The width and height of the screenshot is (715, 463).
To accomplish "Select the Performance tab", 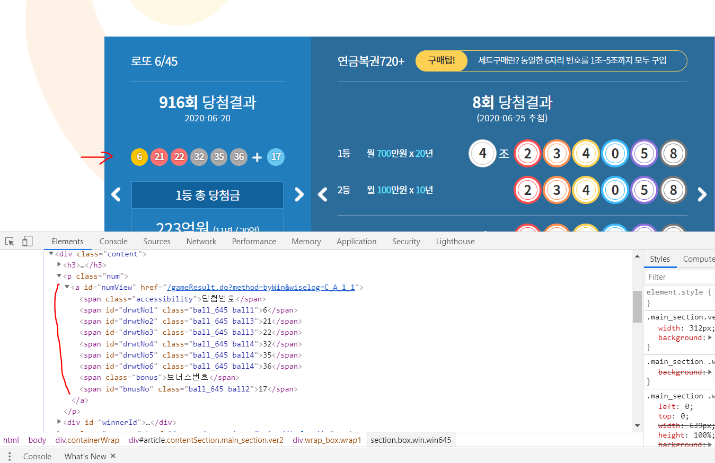I will 254,242.
